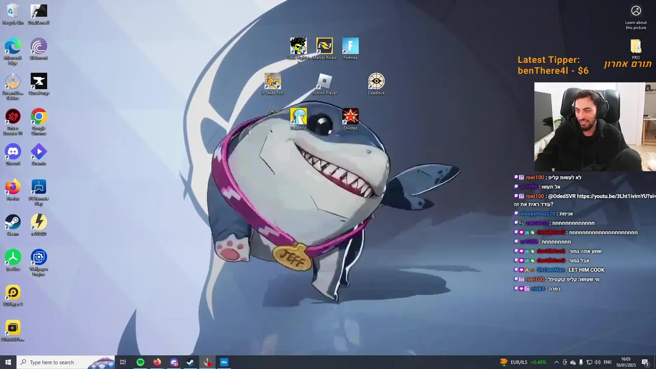This screenshot has height=369, width=656.
Task: Open the Discord desktop shortcut
Action: tap(13, 155)
